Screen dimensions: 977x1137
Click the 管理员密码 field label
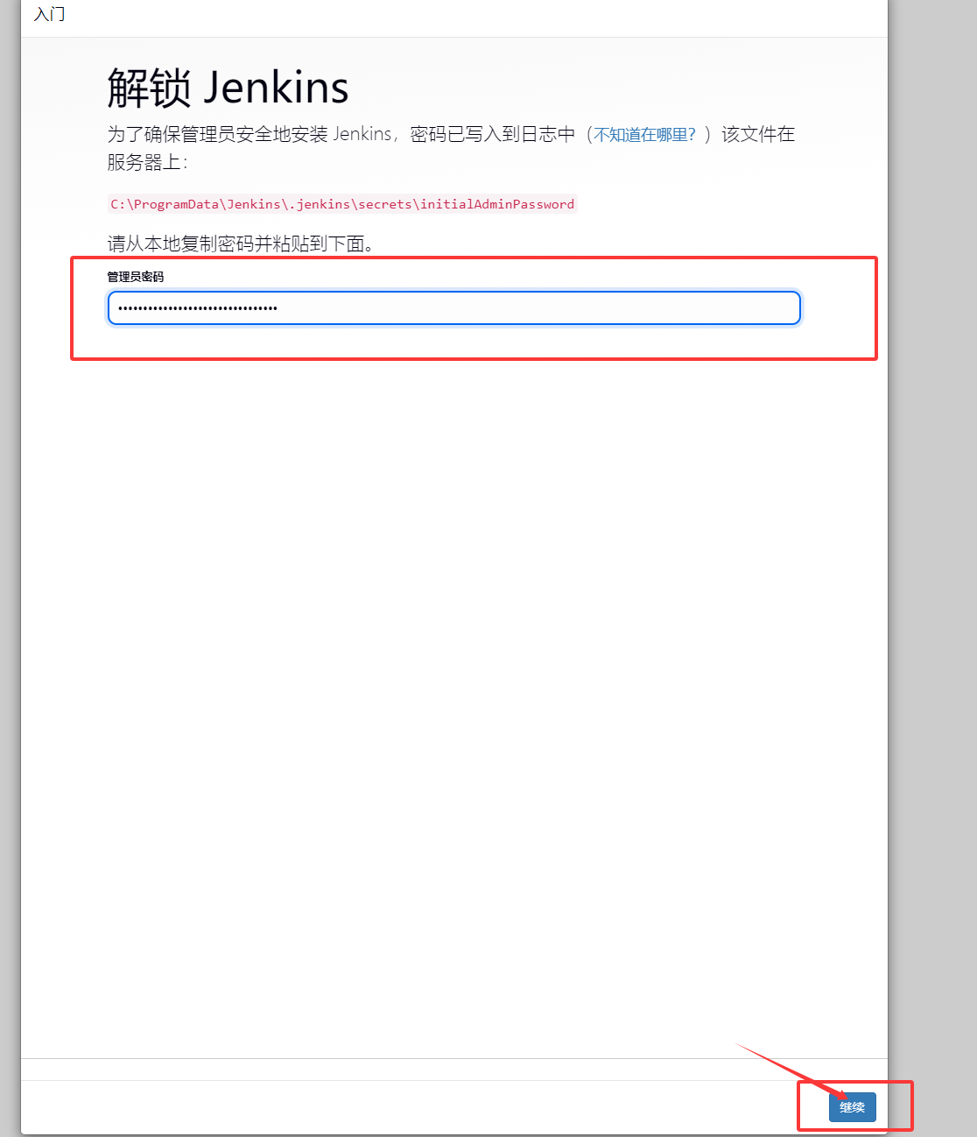coord(136,277)
